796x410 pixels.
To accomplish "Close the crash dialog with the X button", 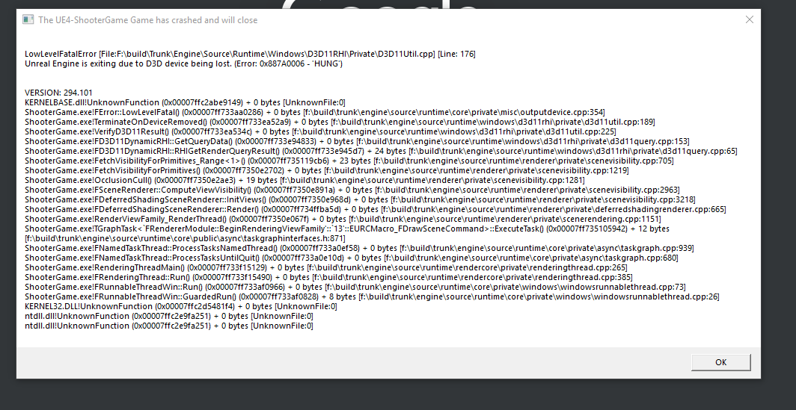I will pos(750,19).
